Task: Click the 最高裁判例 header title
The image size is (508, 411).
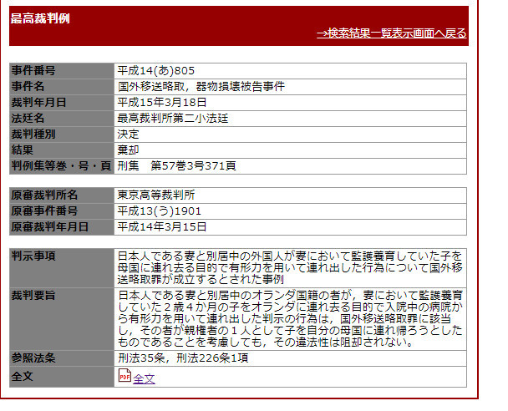Action: click(x=40, y=18)
